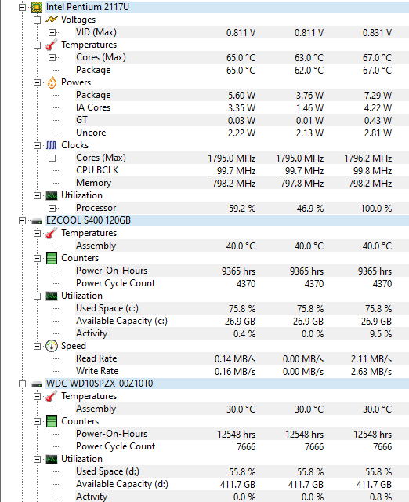Click the WDC Utilization graph icon
Image resolution: width=409 pixels, height=502 pixels.
point(52,459)
